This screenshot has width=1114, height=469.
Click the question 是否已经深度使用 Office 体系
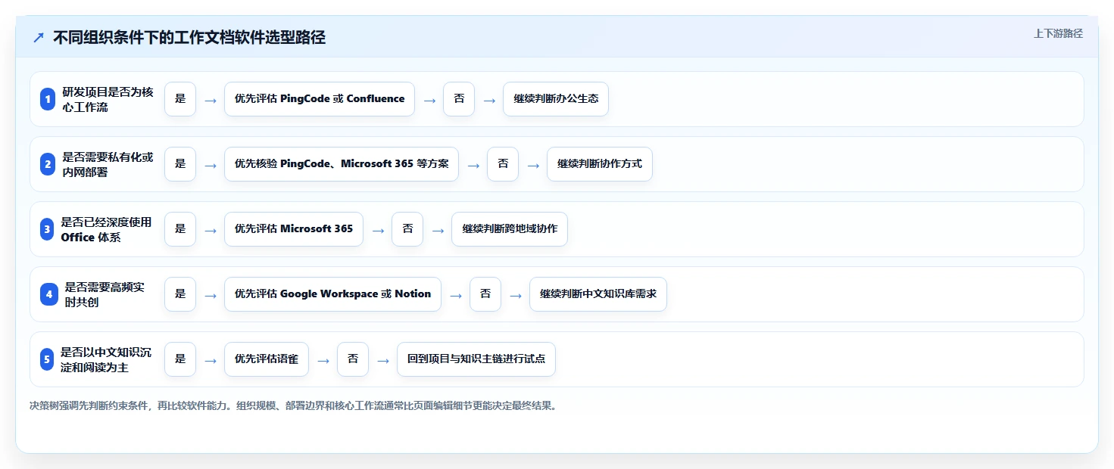point(107,229)
